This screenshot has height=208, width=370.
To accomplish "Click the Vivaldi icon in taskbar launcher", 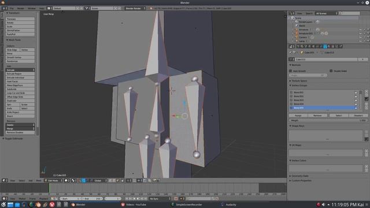I will [x=52, y=205].
